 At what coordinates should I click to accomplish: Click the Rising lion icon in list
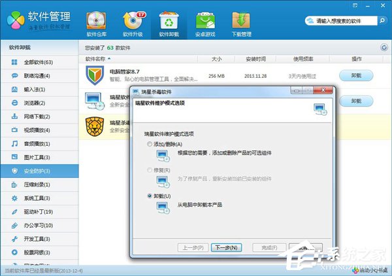(95, 127)
